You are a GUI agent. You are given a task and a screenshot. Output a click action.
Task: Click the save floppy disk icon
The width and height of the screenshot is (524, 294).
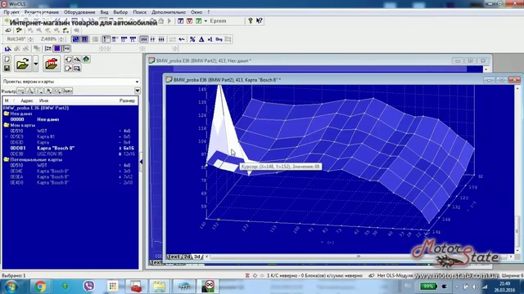click(7, 68)
